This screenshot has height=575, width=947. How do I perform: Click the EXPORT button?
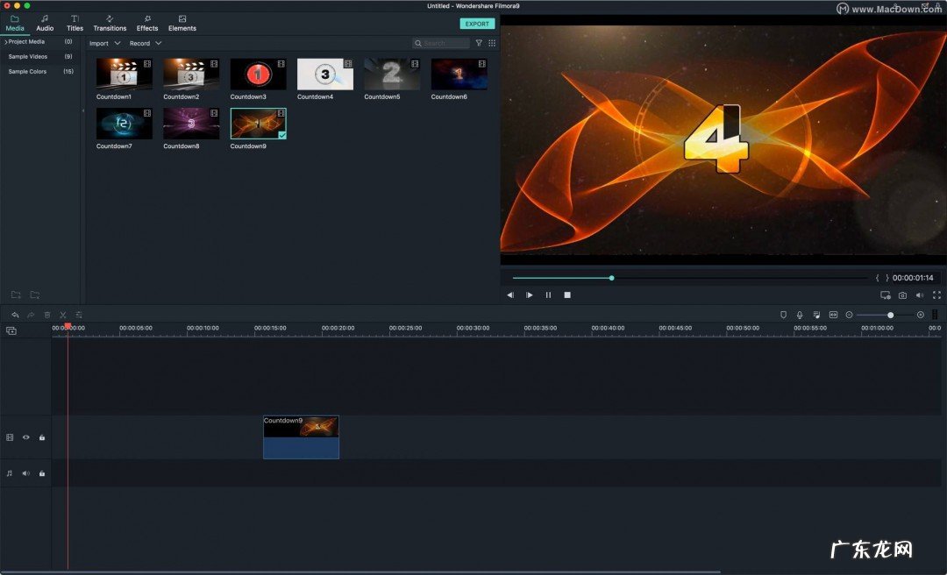pyautogui.click(x=477, y=24)
